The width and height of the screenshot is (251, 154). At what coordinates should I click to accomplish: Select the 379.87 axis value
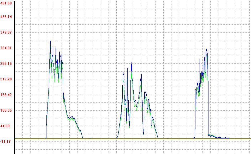pyautogui.click(x=6, y=32)
